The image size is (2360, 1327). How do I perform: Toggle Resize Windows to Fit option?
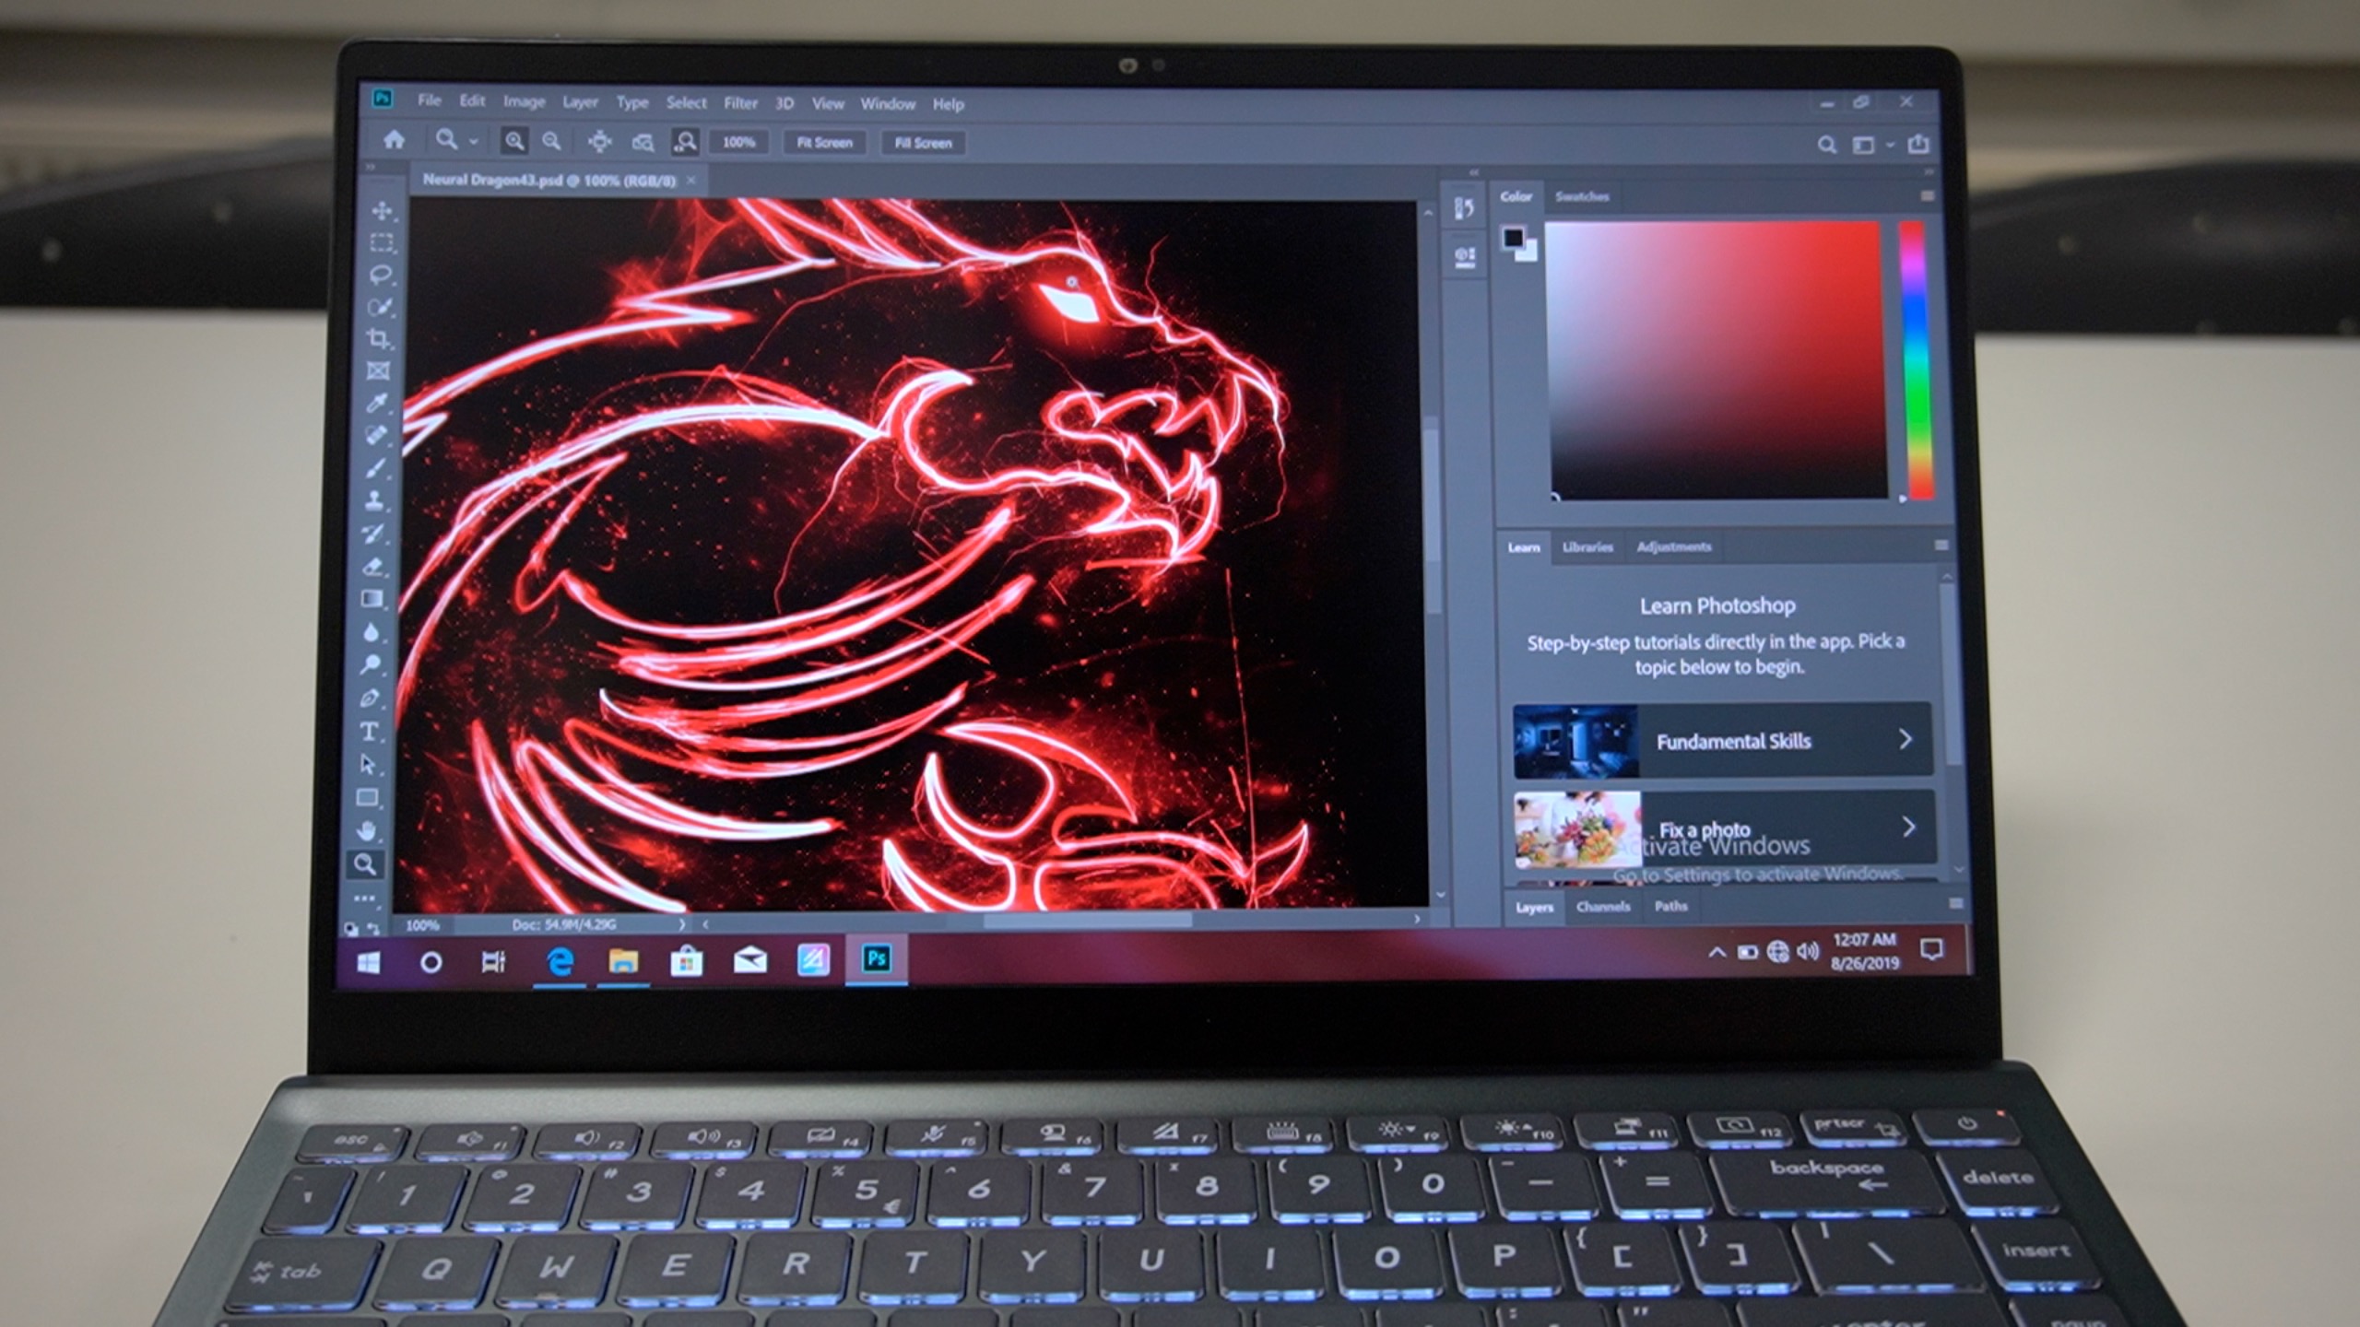click(x=599, y=141)
